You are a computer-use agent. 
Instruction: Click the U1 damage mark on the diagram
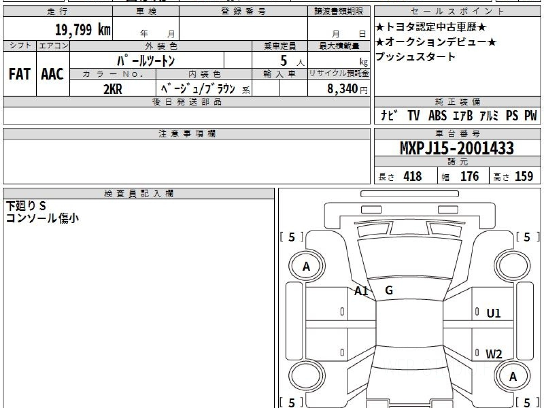coord(493,313)
